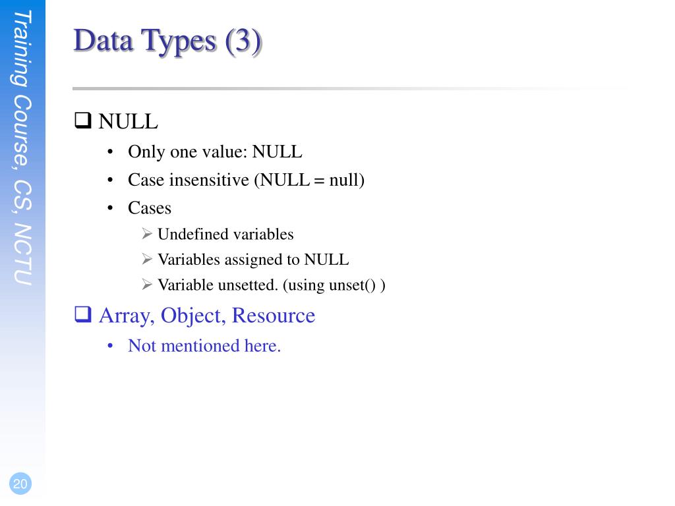Click the Only one value: NULL line
This screenshot has height=506, width=675.
[215, 152]
